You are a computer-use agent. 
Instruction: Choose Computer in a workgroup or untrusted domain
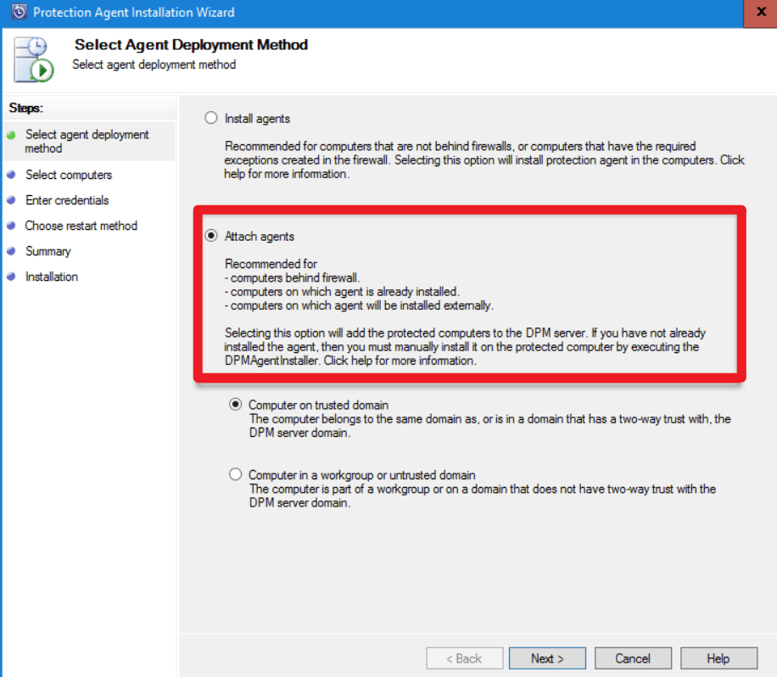pyautogui.click(x=235, y=474)
